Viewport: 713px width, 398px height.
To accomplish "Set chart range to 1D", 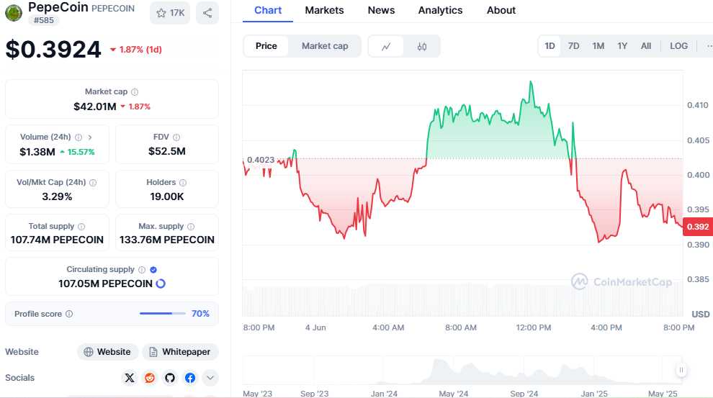I will point(550,46).
